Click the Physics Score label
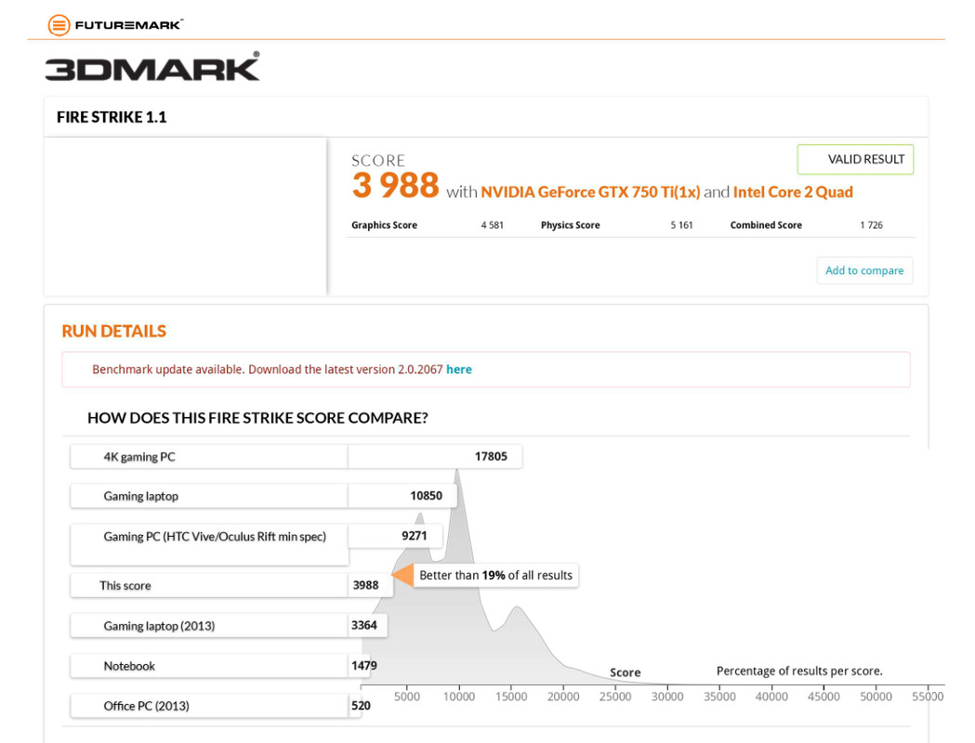The width and height of the screenshot is (975, 743). pyautogui.click(x=570, y=225)
